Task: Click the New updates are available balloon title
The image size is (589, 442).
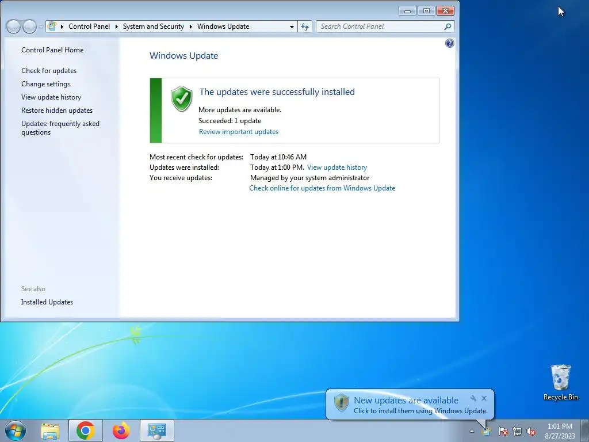Action: click(x=406, y=401)
